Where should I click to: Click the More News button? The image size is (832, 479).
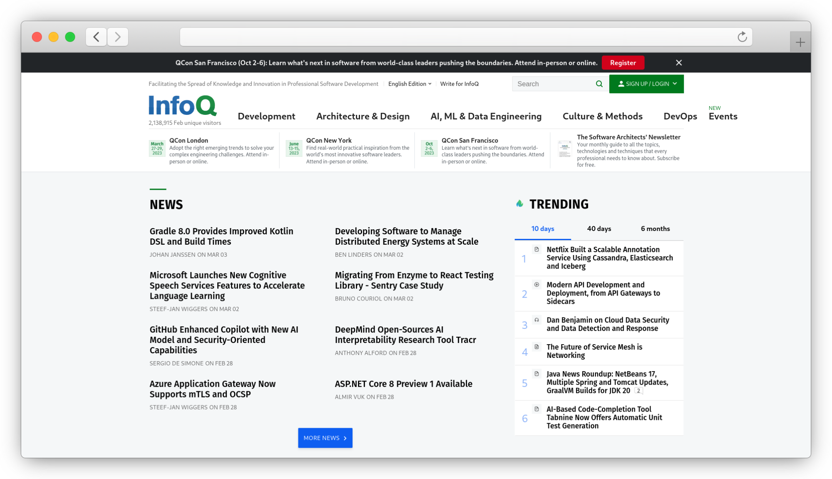coord(325,438)
